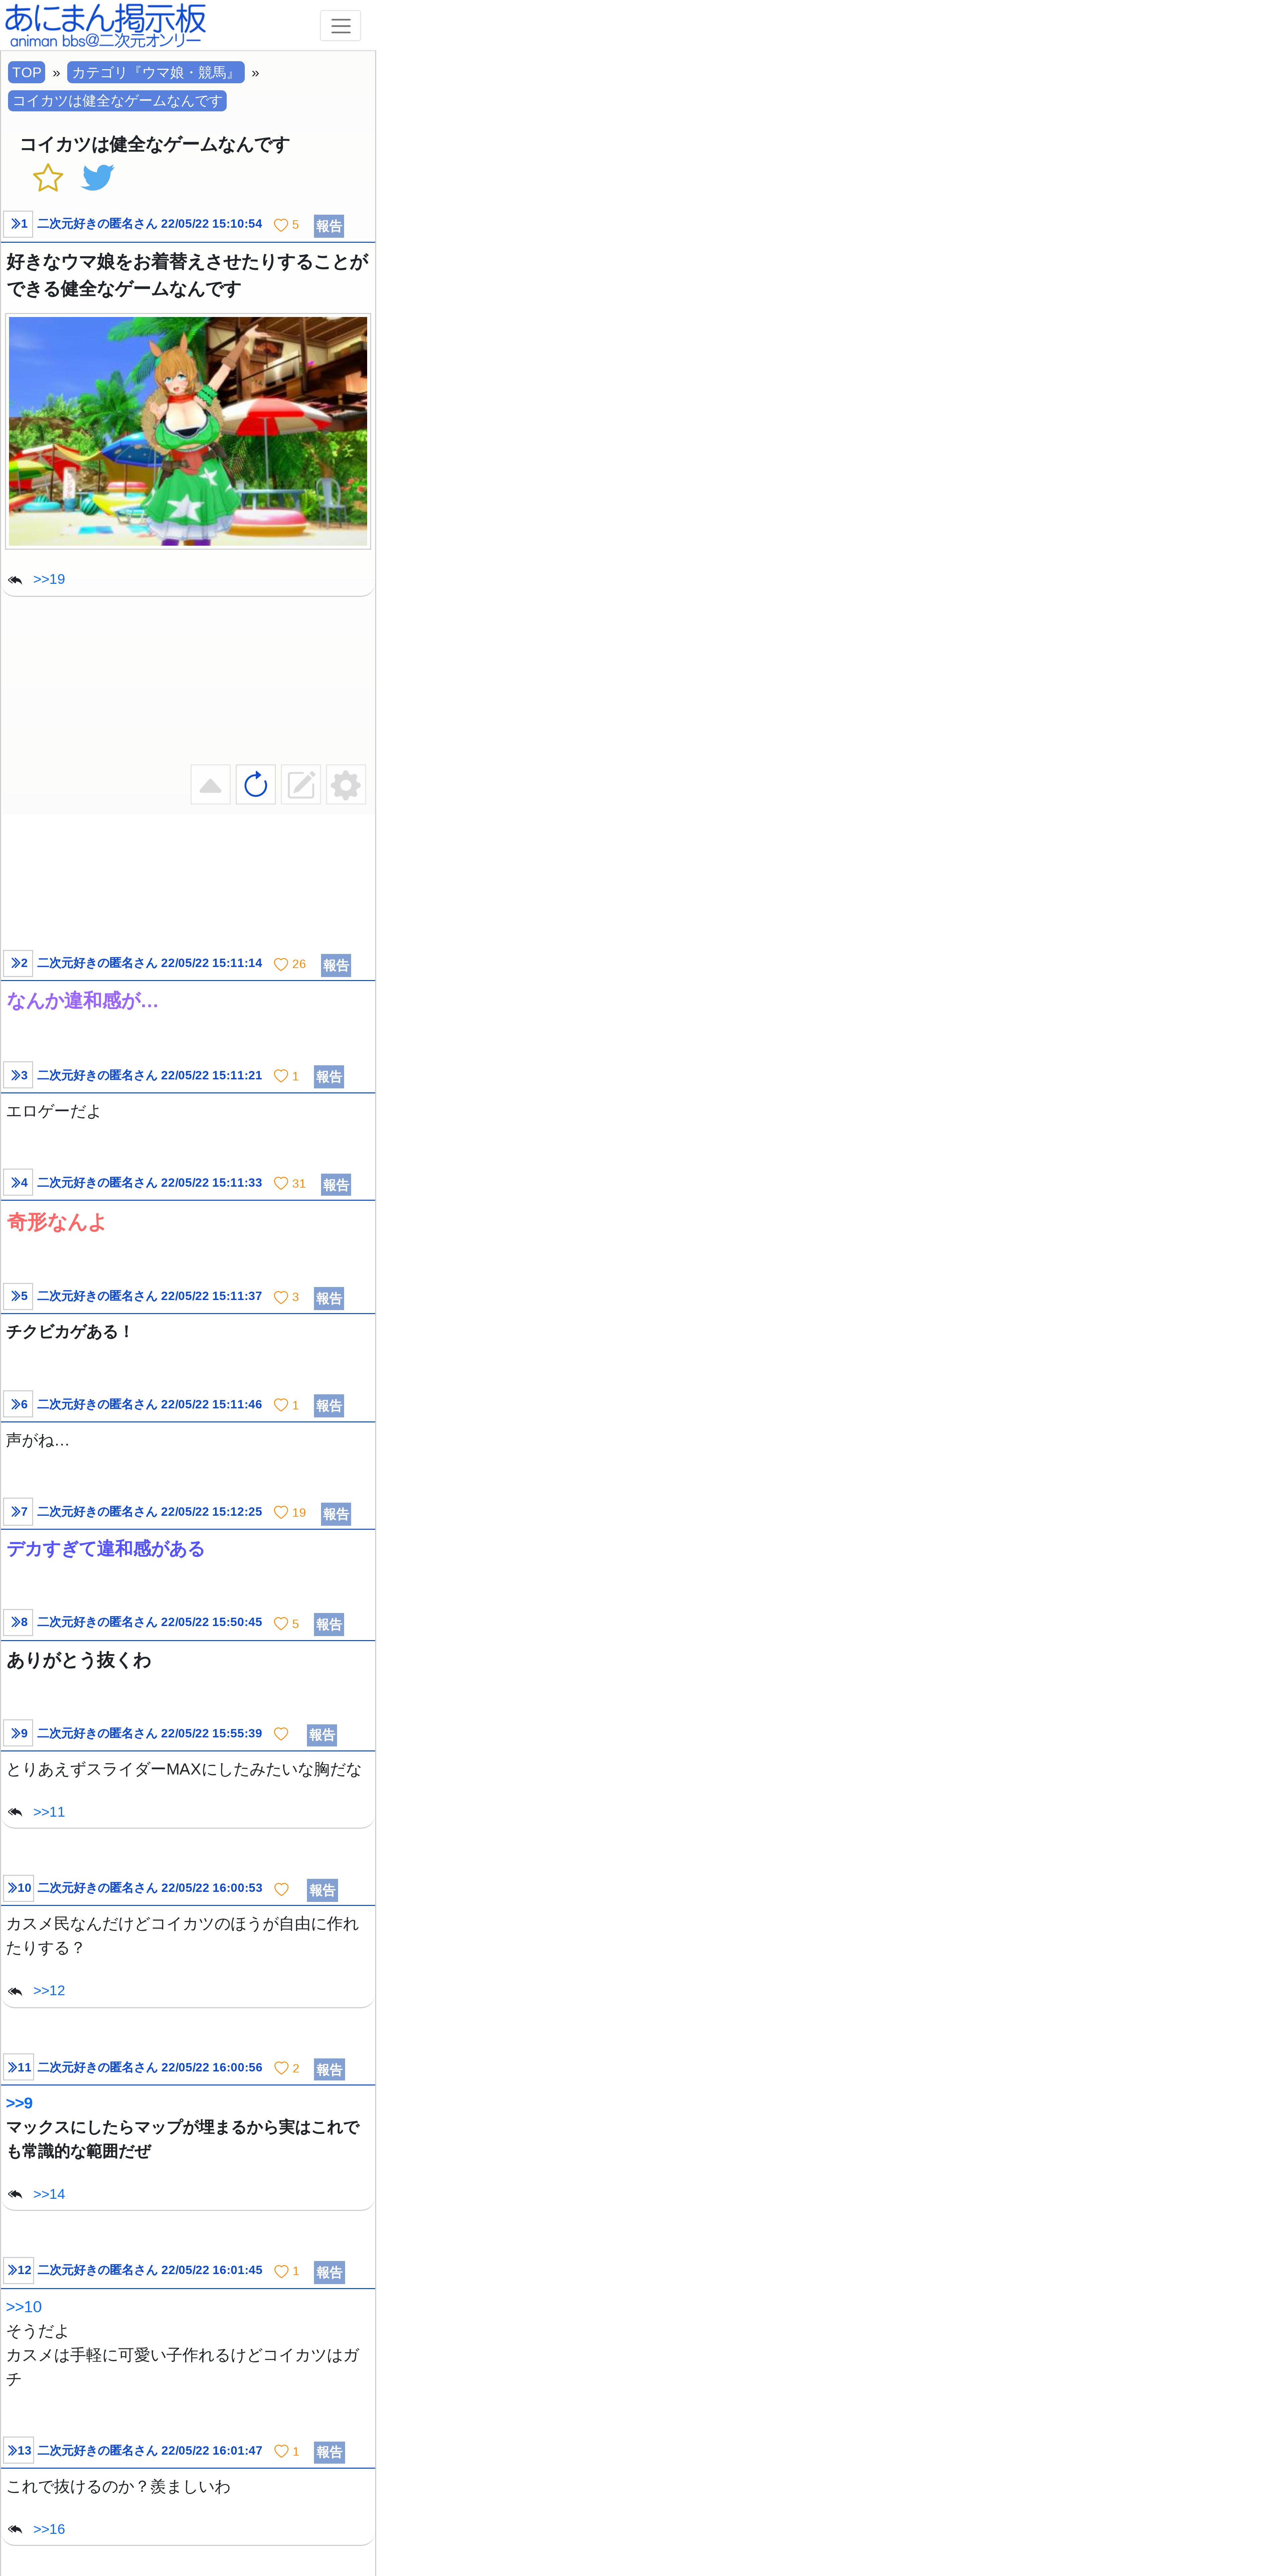Image resolution: width=1288 pixels, height=2576 pixels.
Task: Toggle heart on post 9
Action: click(281, 1734)
